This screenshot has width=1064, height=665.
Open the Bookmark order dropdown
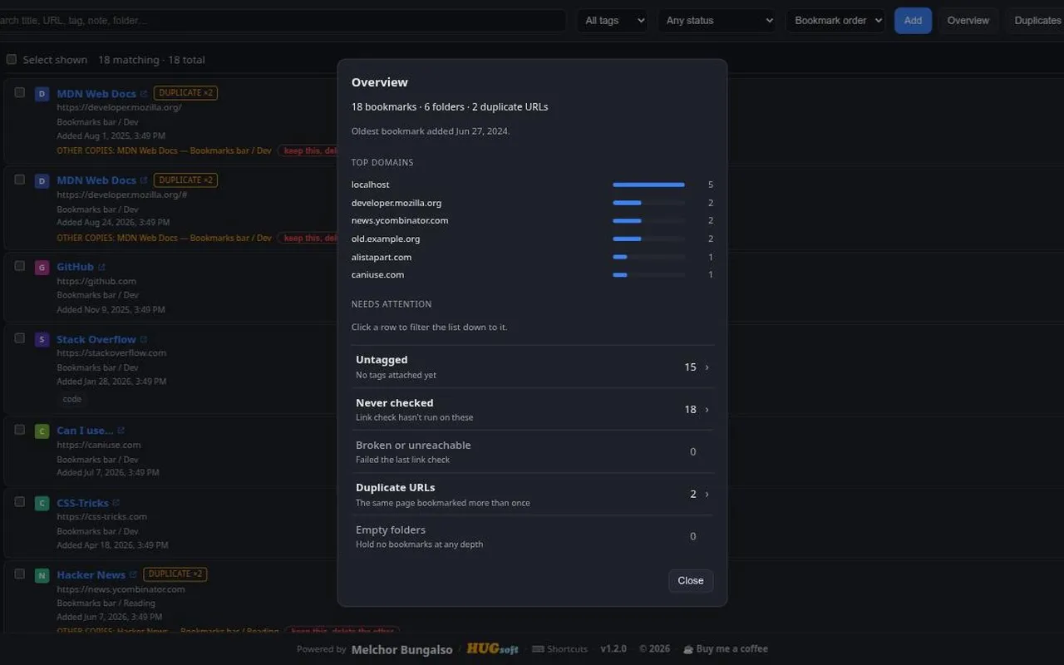(x=835, y=21)
